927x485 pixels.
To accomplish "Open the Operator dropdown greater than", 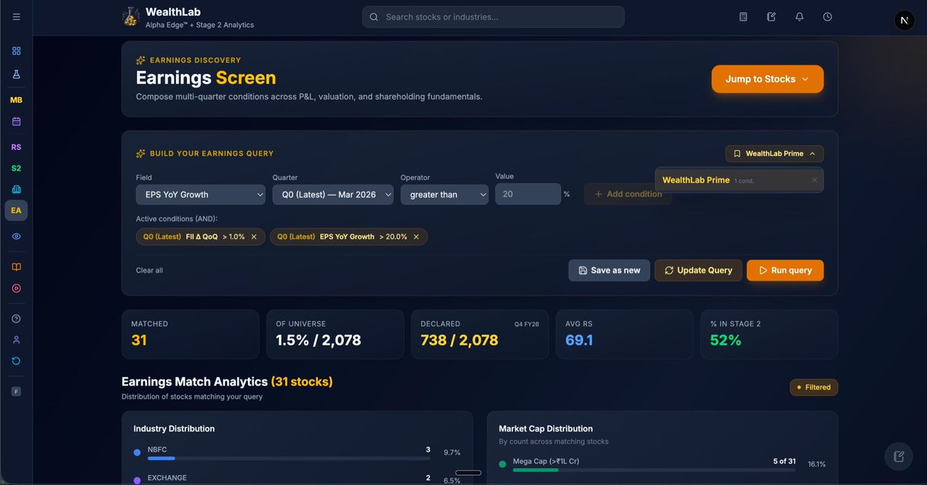I will (444, 194).
